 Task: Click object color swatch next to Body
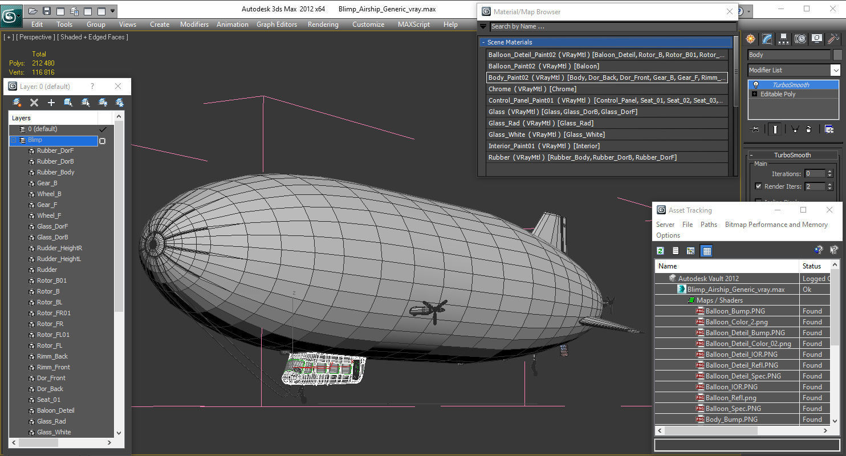pos(837,55)
